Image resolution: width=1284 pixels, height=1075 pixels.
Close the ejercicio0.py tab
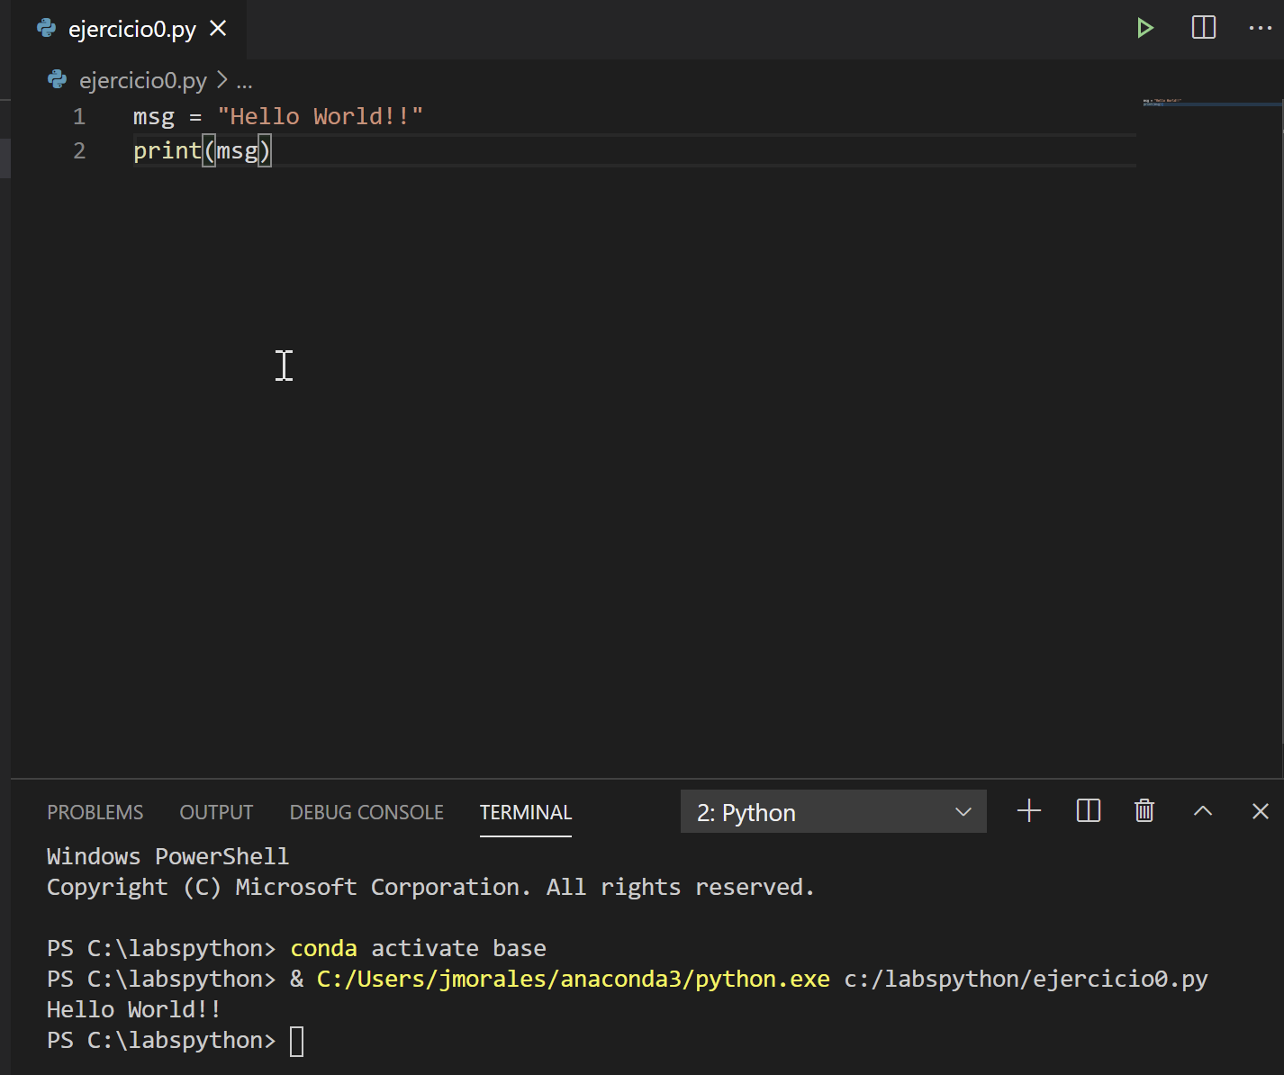[218, 28]
